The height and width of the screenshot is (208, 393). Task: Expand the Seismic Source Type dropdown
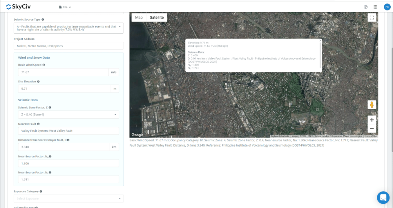point(69,28)
